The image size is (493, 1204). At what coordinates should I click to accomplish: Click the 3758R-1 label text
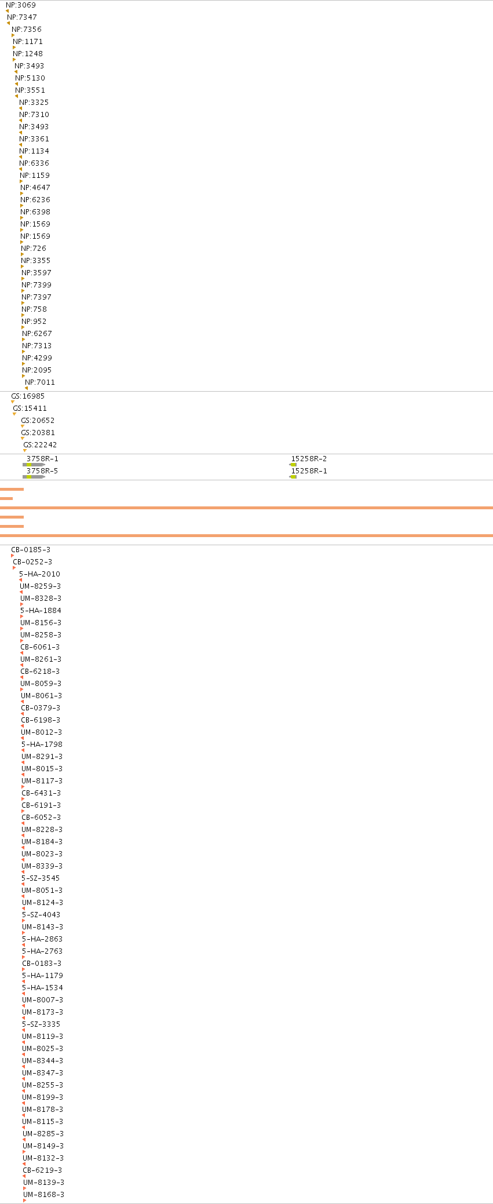42,459
